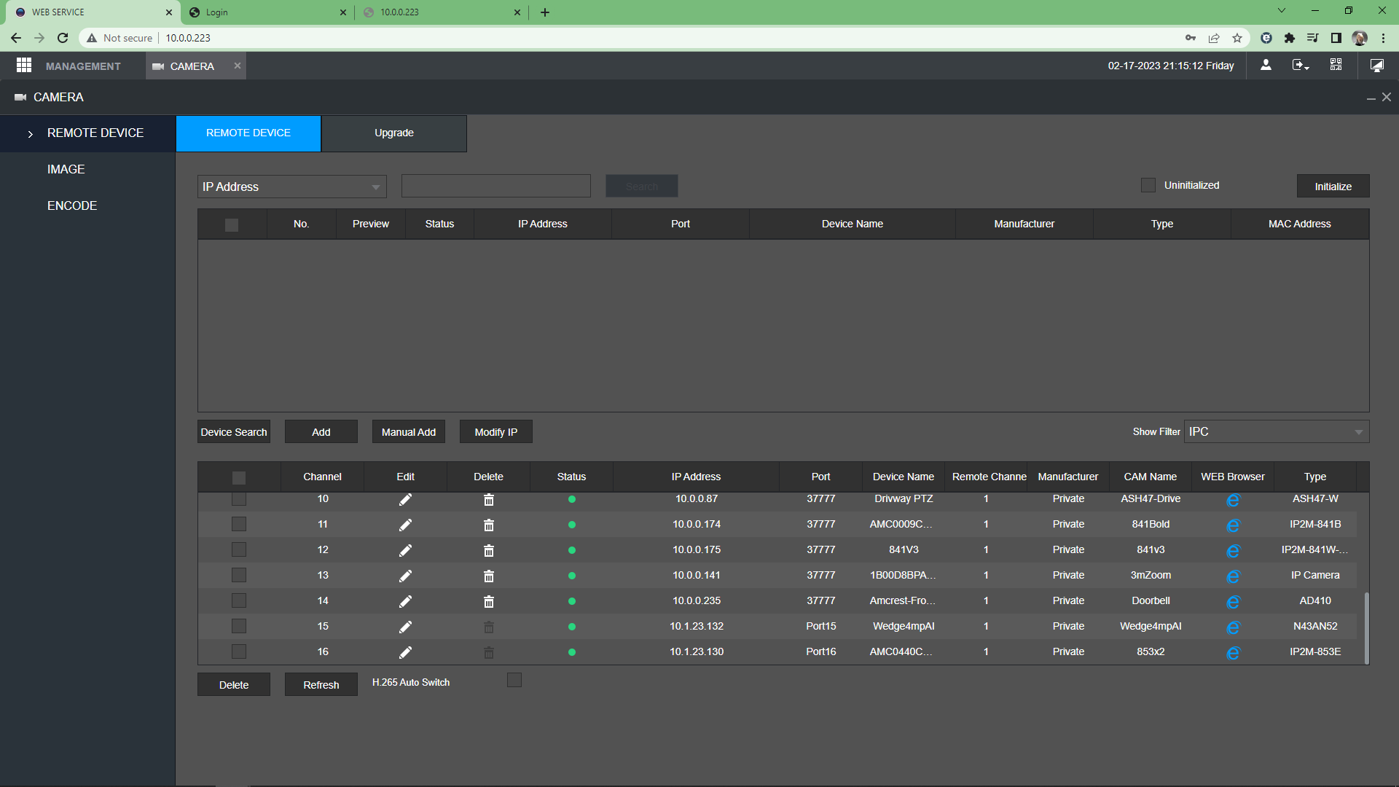
Task: Check select-all box in added devices header
Action: pos(239,477)
